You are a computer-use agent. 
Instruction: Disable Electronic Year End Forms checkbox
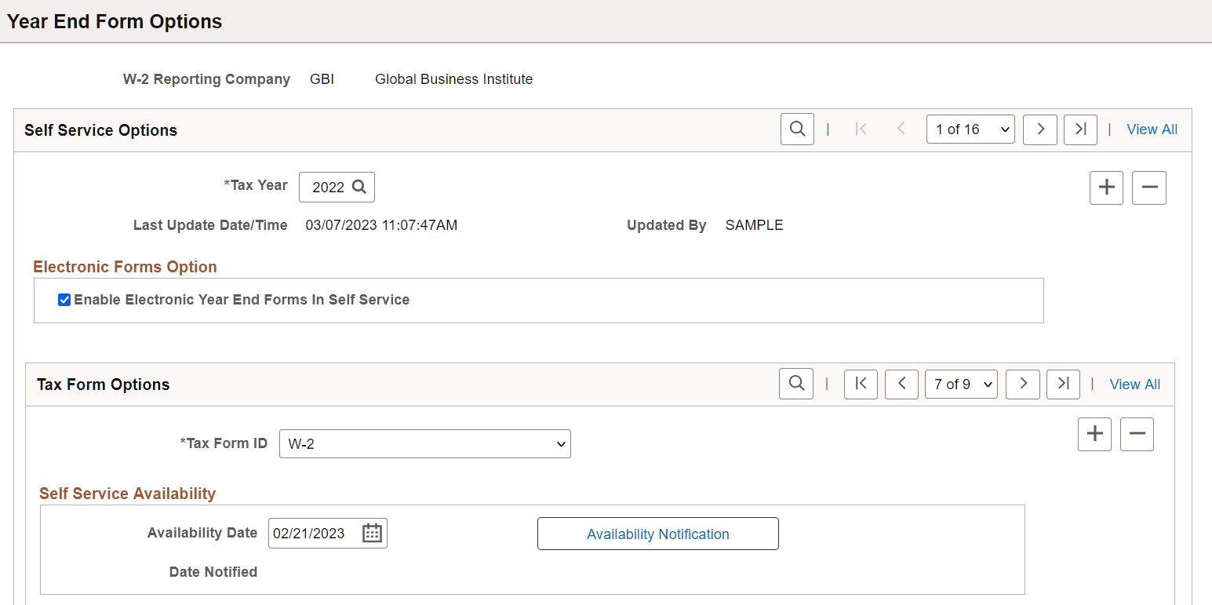pyautogui.click(x=64, y=300)
